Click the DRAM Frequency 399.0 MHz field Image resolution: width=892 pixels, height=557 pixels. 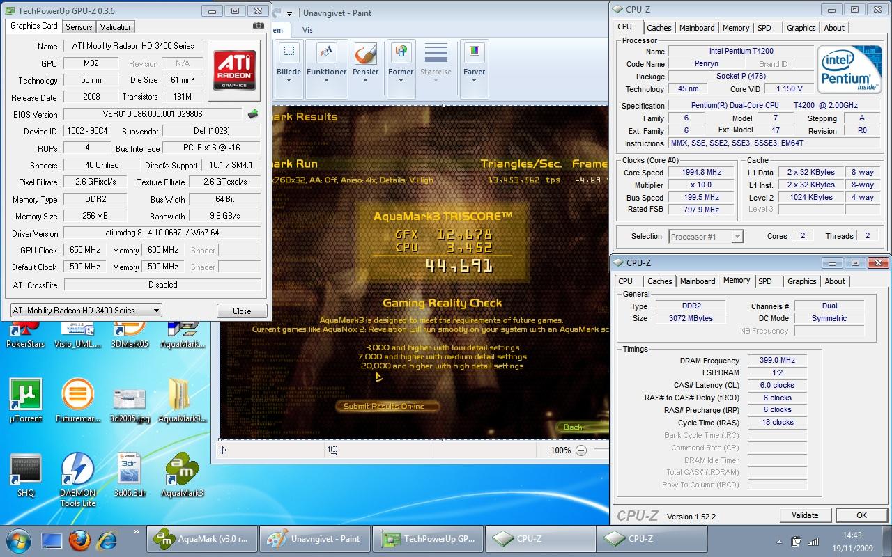[778, 360]
